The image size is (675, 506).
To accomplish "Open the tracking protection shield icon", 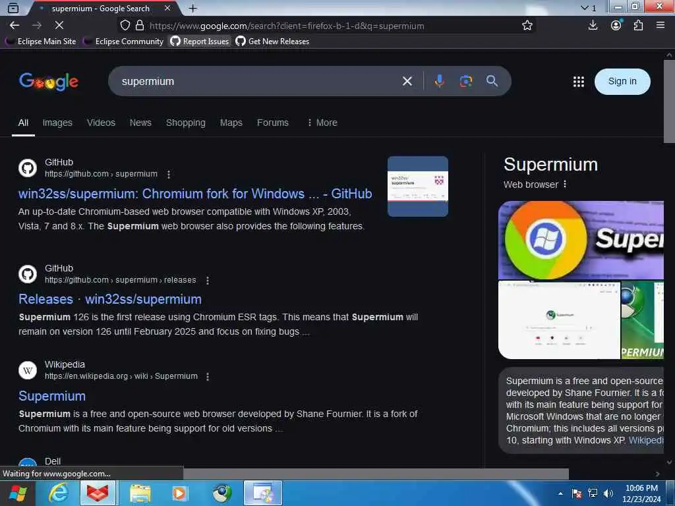I will pyautogui.click(x=125, y=26).
